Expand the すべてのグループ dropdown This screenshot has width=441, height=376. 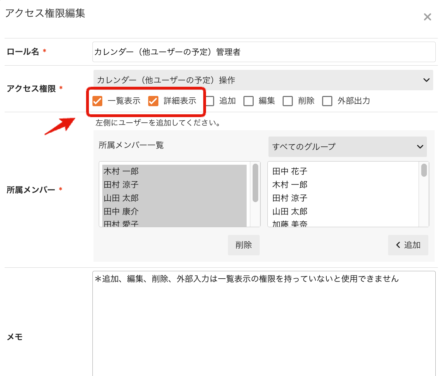[x=347, y=147]
